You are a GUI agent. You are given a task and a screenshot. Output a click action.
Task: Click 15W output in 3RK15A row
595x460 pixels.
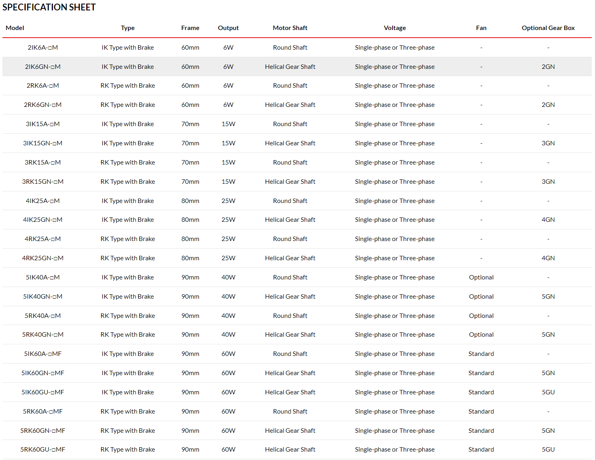pos(228,163)
